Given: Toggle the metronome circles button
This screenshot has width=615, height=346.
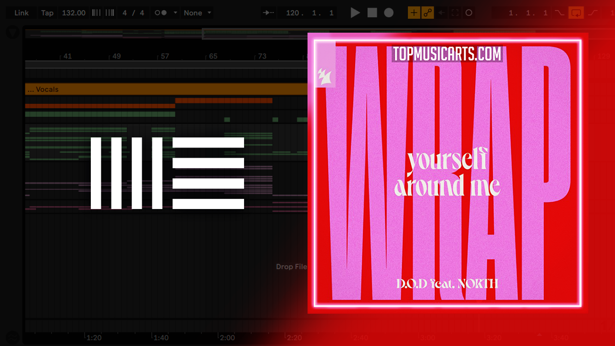Looking at the screenshot, I should (161, 13).
